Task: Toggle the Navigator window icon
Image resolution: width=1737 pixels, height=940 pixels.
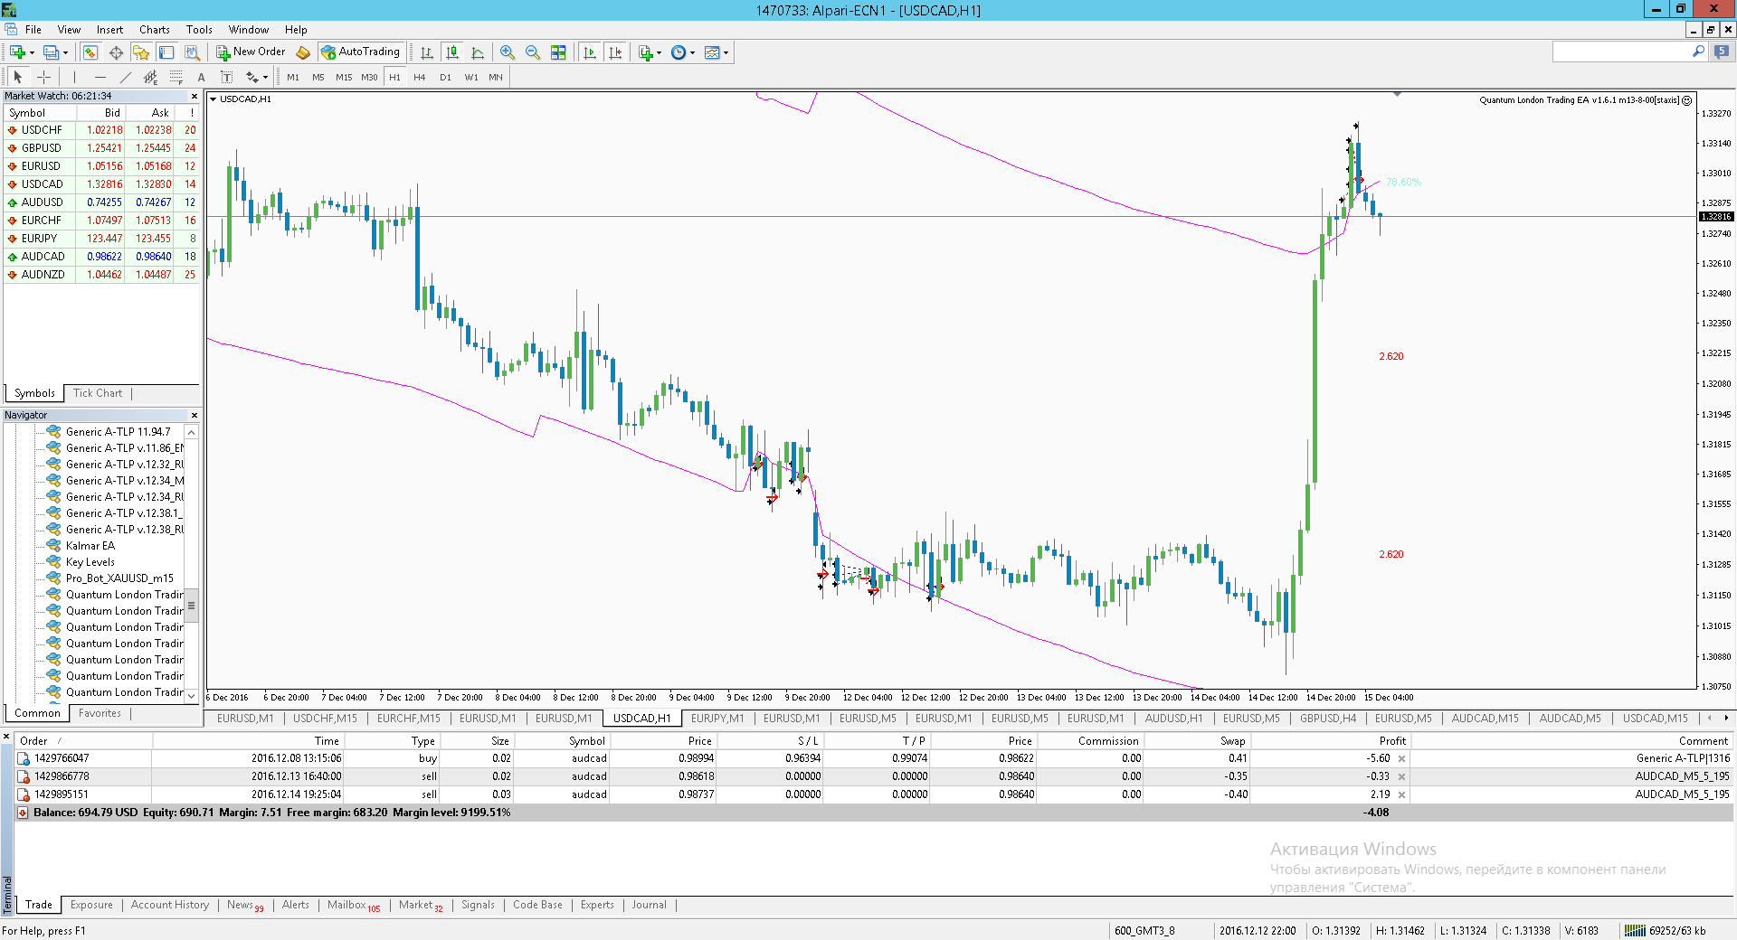Action: pos(141,52)
